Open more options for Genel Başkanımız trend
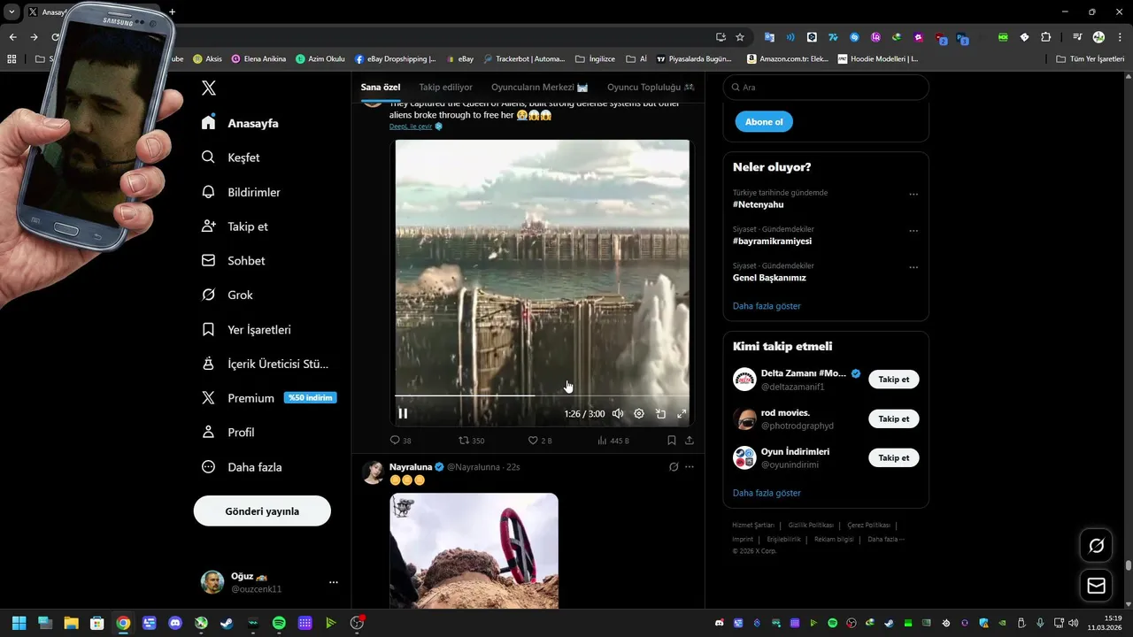Image resolution: width=1133 pixels, height=637 pixels. (x=913, y=267)
